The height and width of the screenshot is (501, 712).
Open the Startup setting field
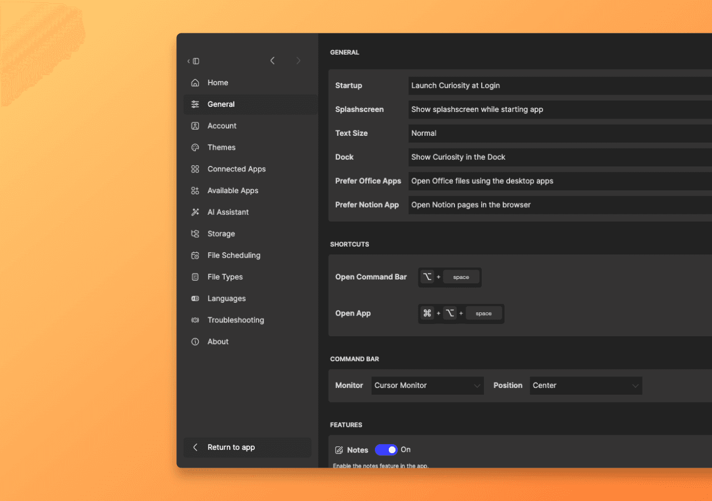[560, 86]
